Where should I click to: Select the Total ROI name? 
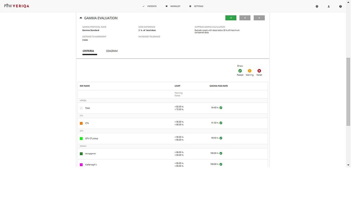(88, 108)
